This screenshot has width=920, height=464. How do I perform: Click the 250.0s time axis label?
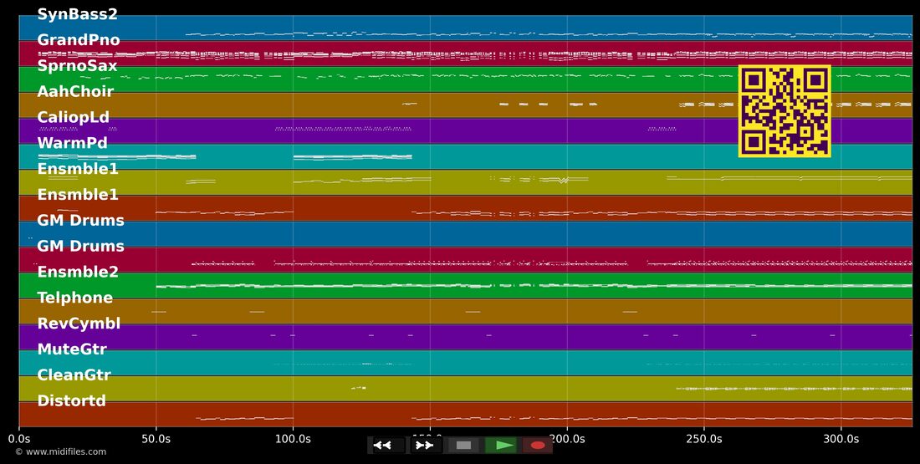point(704,439)
